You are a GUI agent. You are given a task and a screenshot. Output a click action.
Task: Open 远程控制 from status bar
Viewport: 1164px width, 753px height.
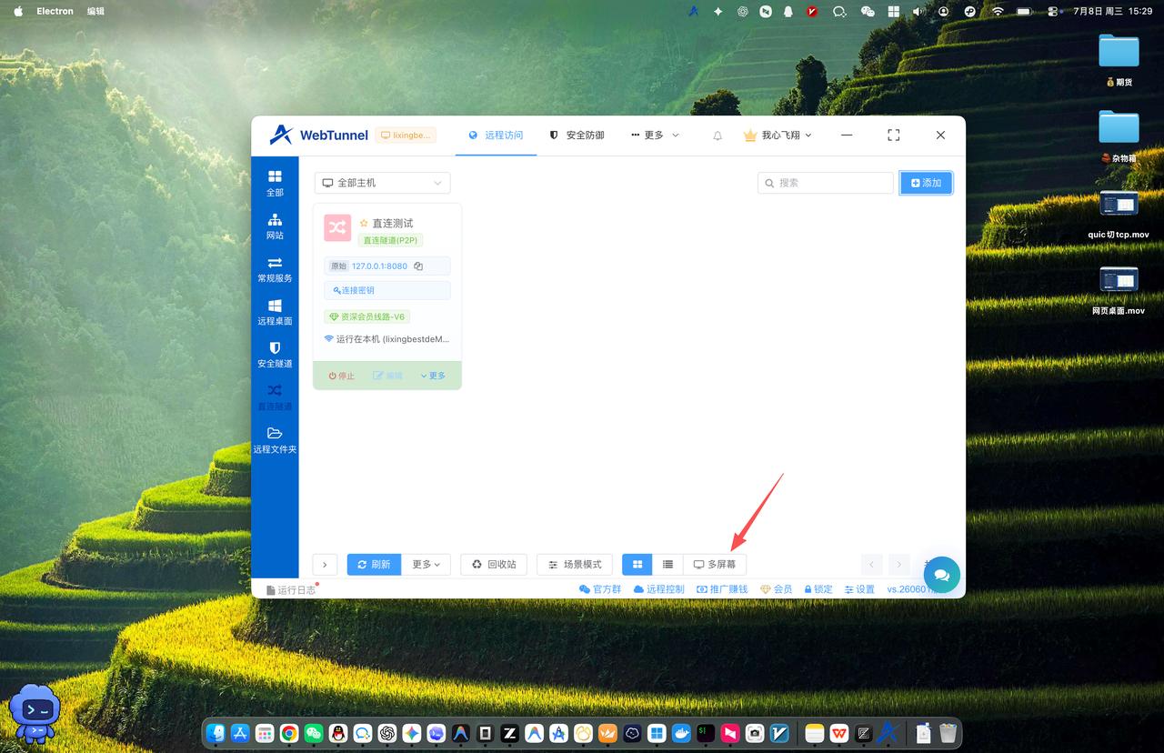[658, 589]
